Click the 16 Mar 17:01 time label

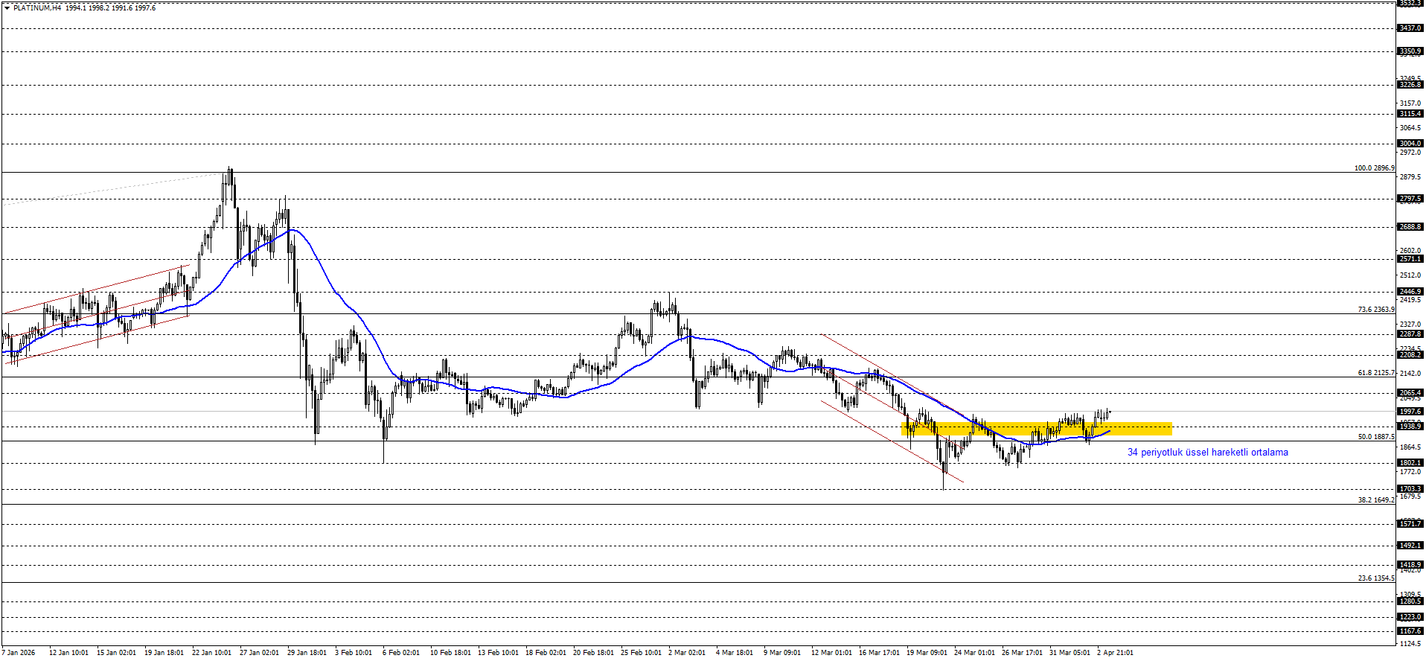pos(879,653)
